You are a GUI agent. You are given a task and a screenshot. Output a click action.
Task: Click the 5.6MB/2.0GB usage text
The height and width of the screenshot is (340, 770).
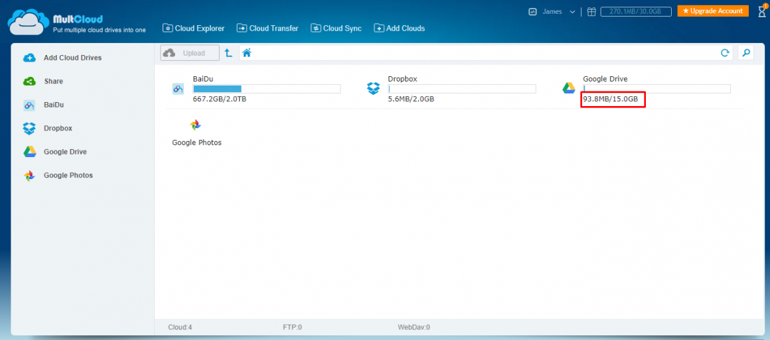click(x=411, y=99)
